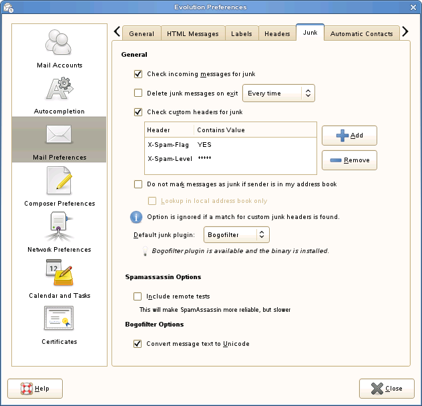Screen dimensions: 422x406
Task: Select the Junk tab
Action: coord(310,32)
